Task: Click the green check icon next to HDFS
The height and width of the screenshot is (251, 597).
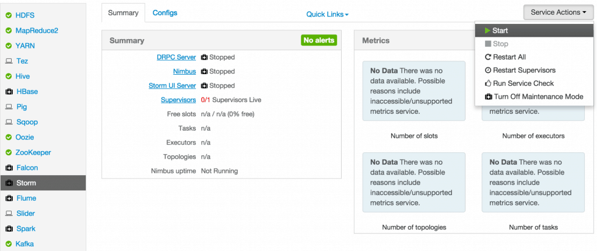Action: (9, 15)
